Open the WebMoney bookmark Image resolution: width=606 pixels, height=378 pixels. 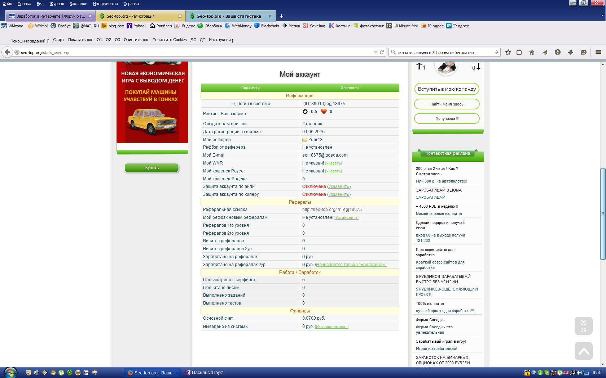[x=238, y=26]
